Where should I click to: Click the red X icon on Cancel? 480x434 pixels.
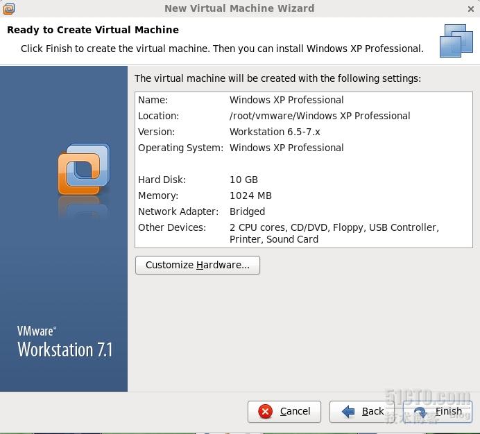pyautogui.click(x=265, y=411)
